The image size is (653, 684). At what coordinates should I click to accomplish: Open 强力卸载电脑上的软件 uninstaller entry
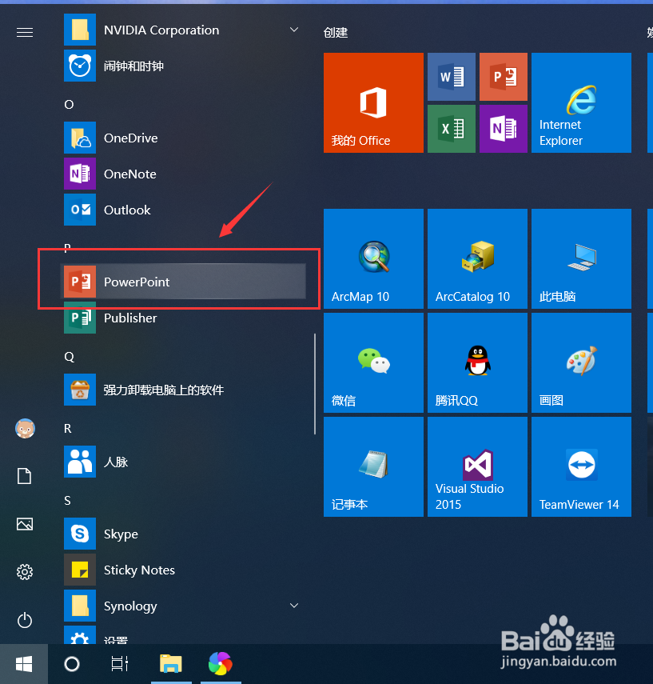click(183, 390)
